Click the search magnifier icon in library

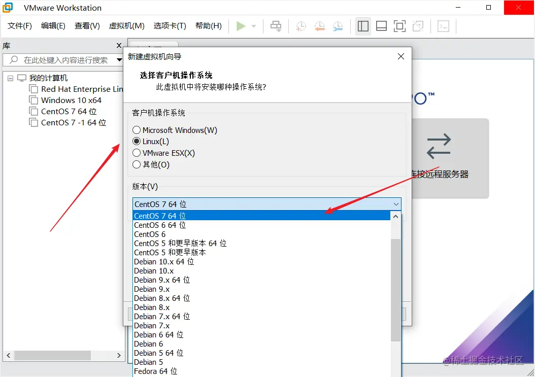coord(14,60)
